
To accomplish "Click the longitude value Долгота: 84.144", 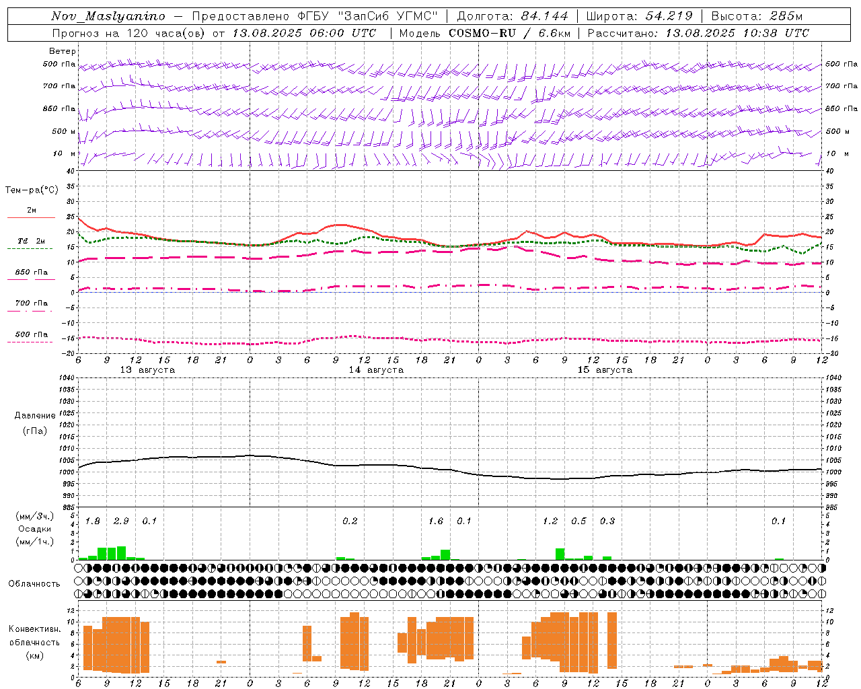I will pos(513,16).
